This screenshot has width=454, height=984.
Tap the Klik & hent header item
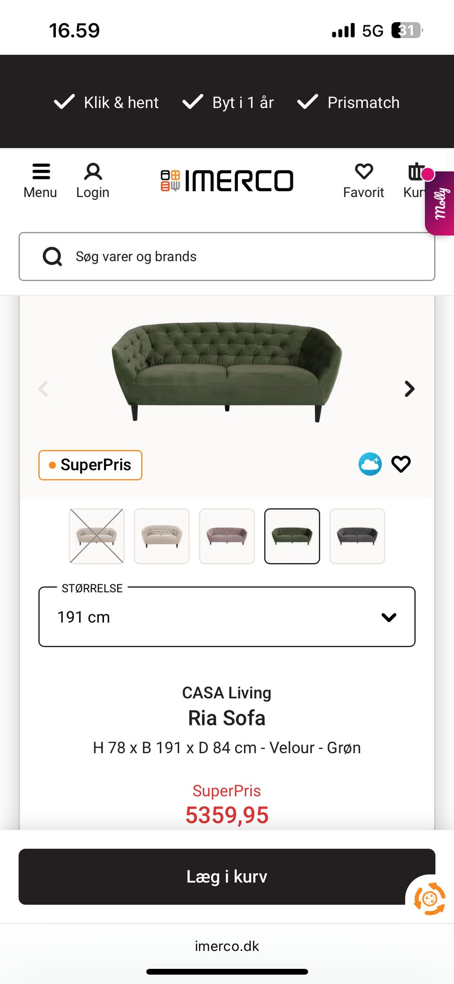coord(106,102)
